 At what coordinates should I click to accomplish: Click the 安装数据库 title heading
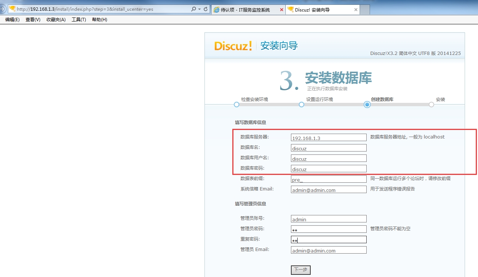338,78
